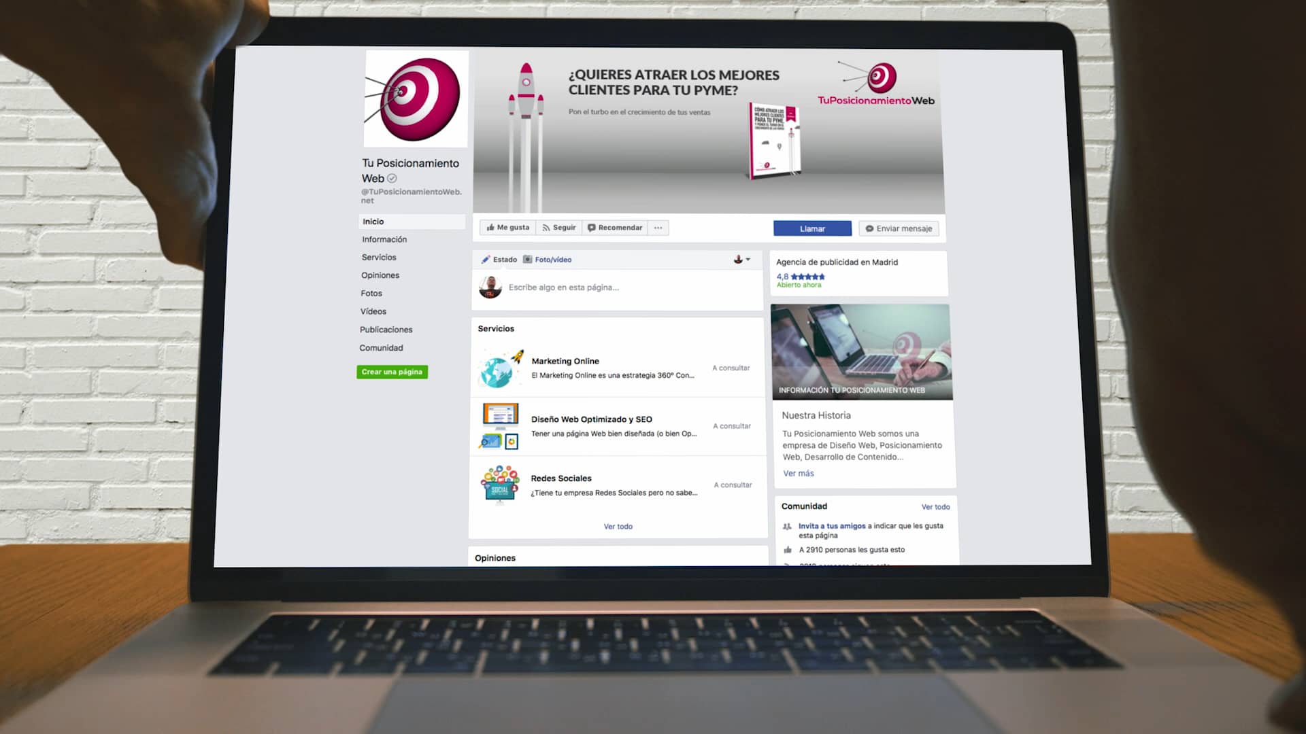Click the invite friends people icon

coord(787,527)
